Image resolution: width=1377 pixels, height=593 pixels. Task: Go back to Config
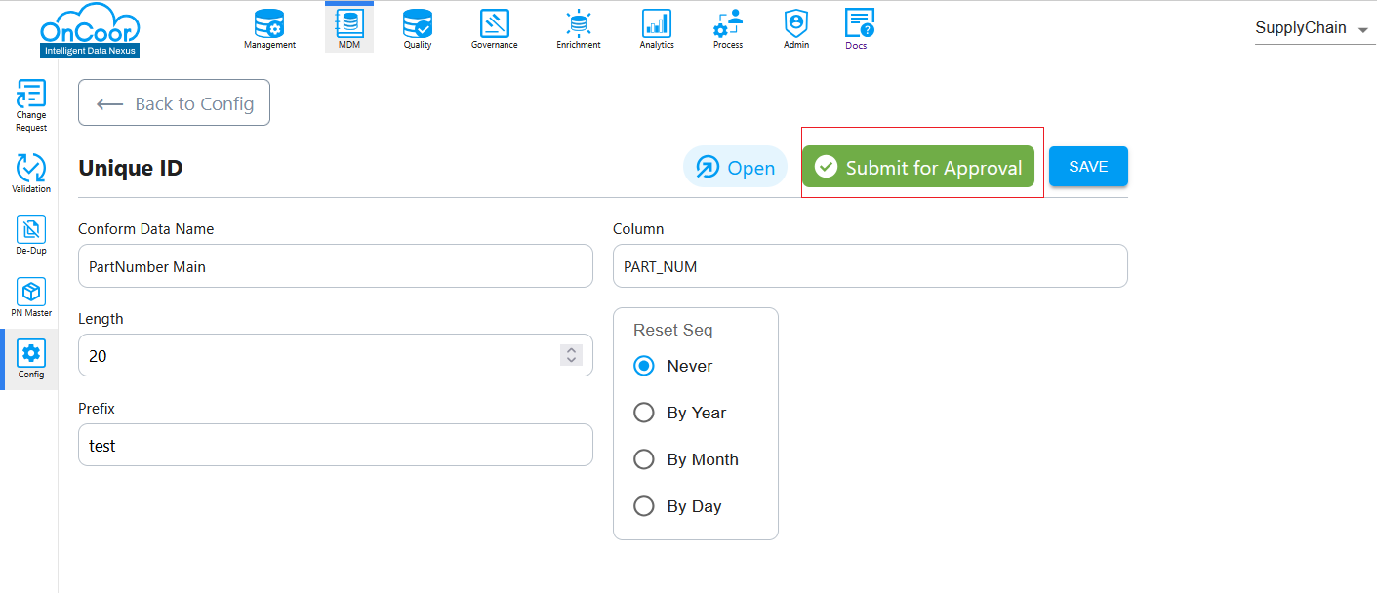pos(174,102)
